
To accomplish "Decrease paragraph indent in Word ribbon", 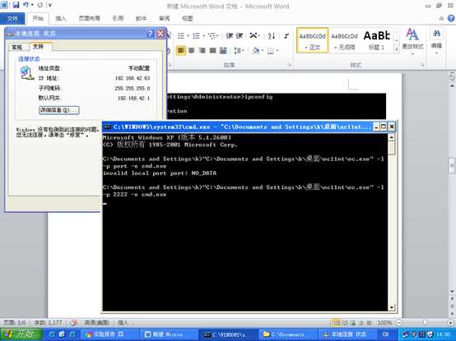I will click(230, 35).
